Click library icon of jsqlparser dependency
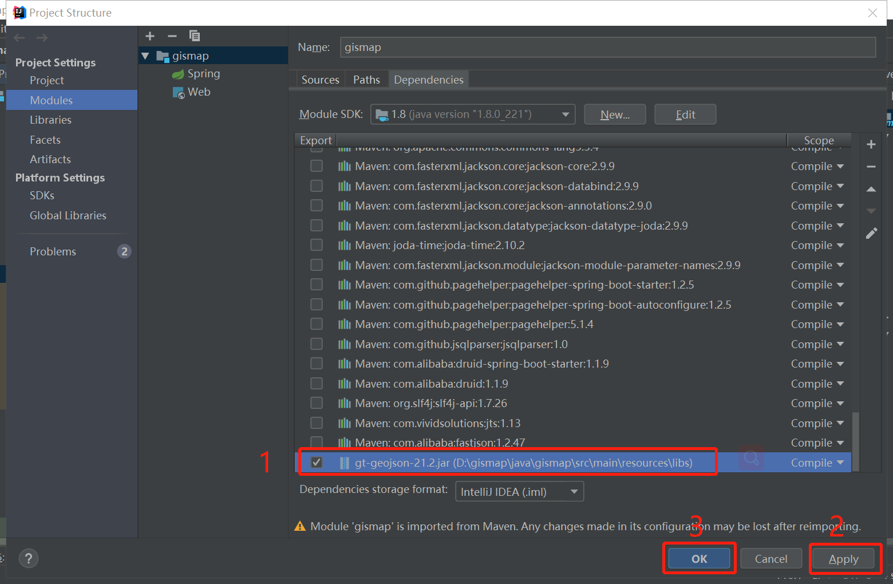893x584 pixels. (x=344, y=344)
